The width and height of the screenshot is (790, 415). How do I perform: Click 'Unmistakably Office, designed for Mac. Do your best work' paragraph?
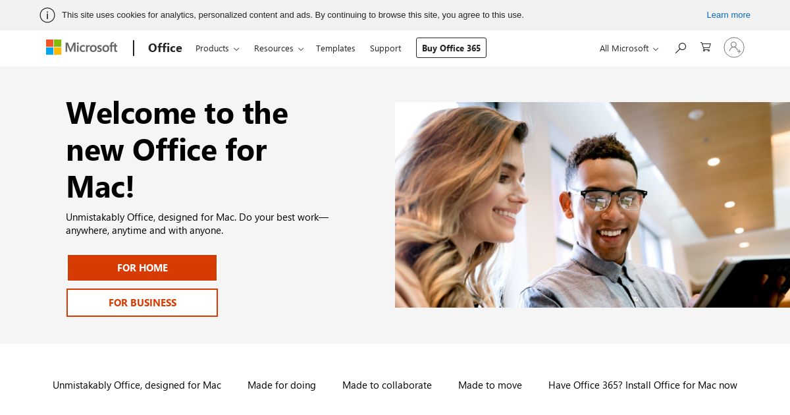pos(197,224)
